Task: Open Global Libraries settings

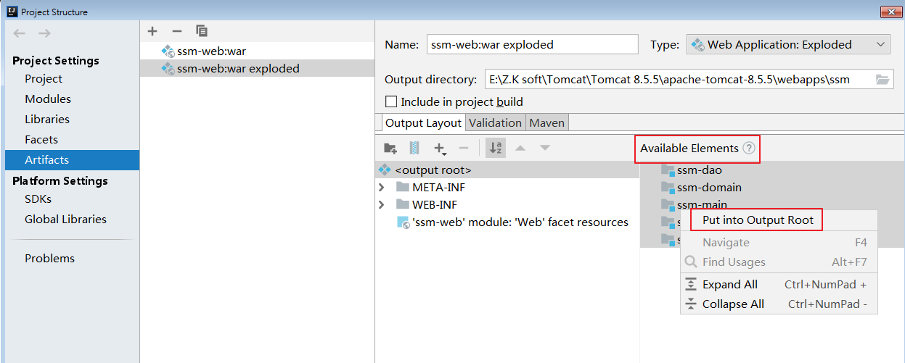Action: (65, 220)
